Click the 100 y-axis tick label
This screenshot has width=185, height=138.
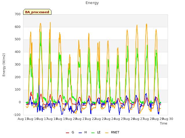click(18, 90)
